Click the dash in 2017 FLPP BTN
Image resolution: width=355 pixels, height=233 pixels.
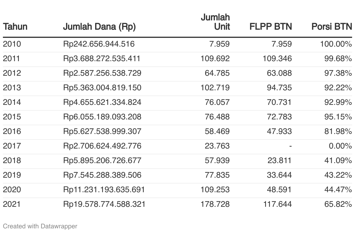[290, 146]
